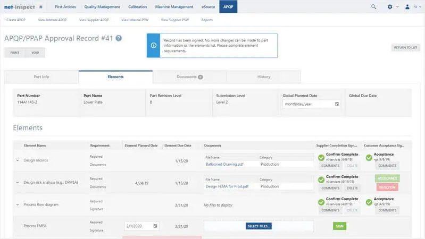
Task: Click the green check on Design records supplier sign-off
Action: click(321, 158)
